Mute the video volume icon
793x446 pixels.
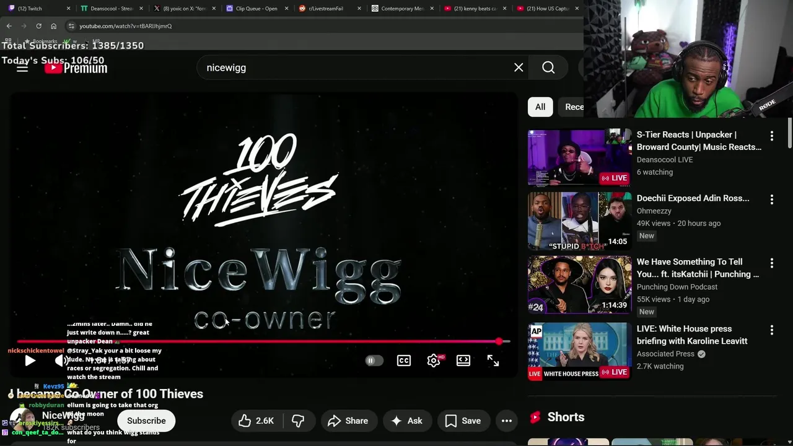61,361
